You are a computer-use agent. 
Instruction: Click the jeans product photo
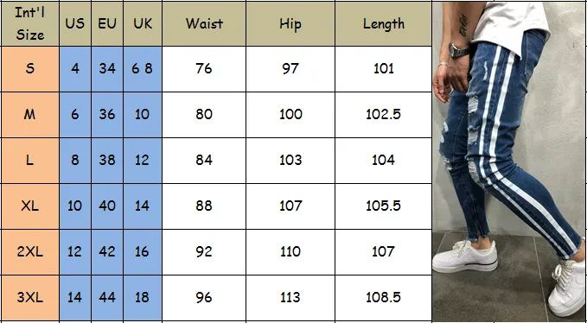pos(509,161)
